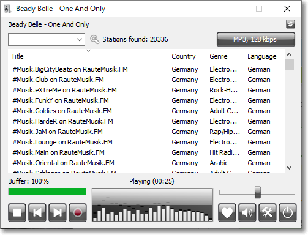Click the Arabic genre cell

click(x=219, y=163)
